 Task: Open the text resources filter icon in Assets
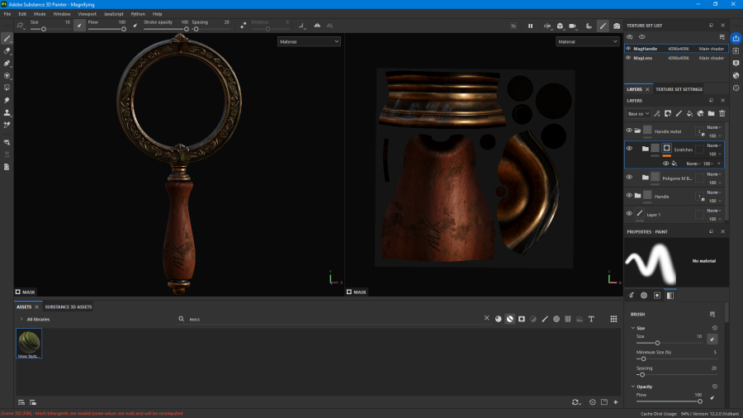591,319
